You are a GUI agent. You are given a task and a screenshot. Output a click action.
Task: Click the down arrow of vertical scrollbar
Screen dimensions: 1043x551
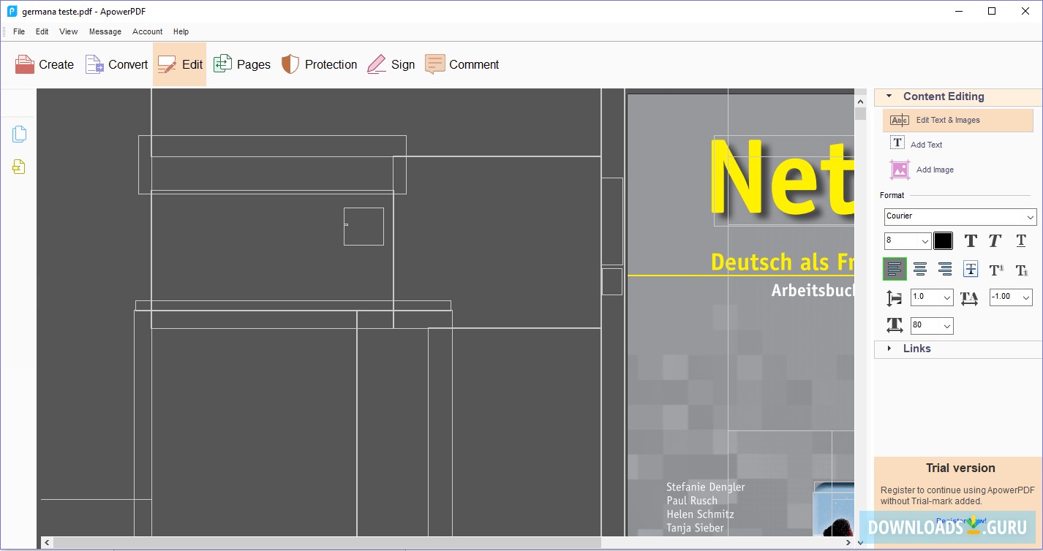860,542
